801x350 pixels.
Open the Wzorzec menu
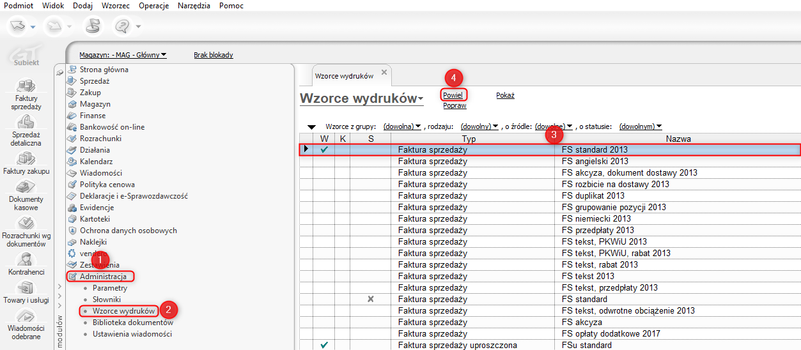point(116,5)
